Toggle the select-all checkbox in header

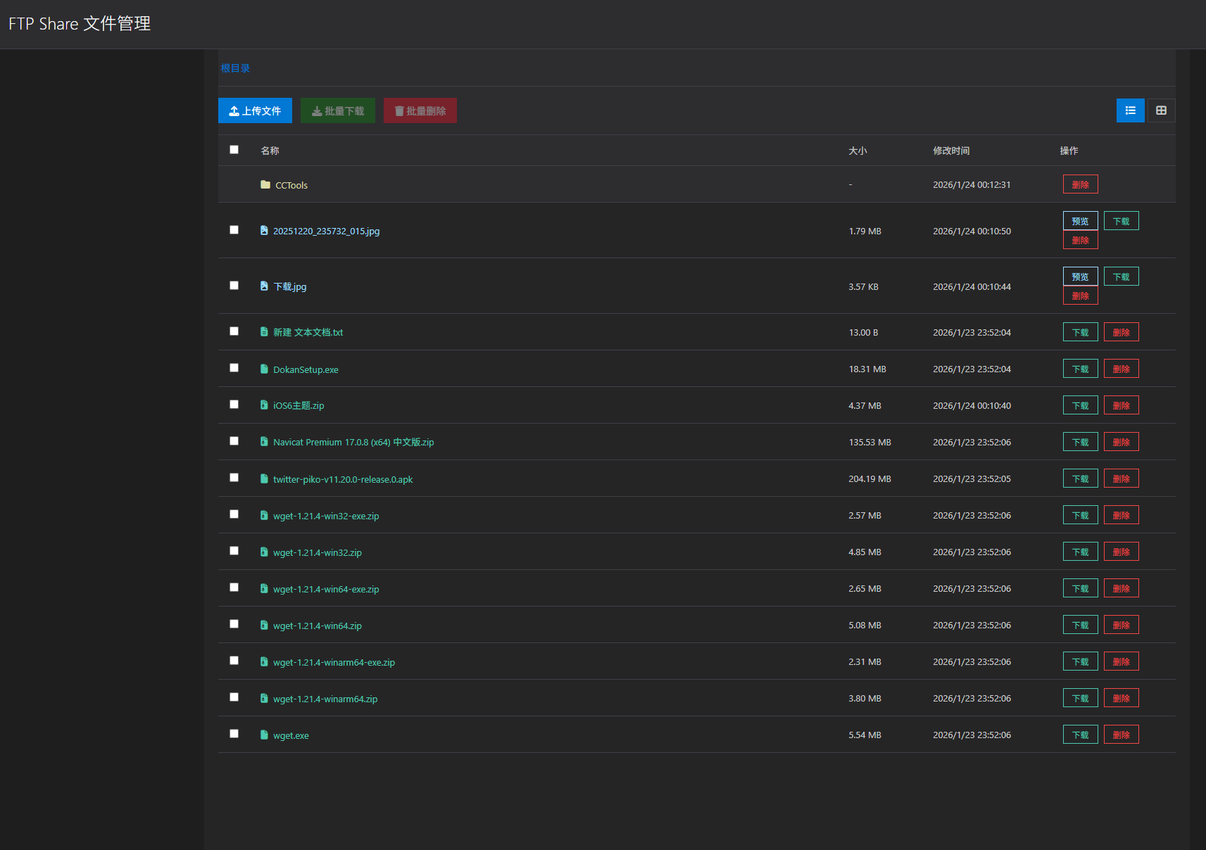tap(234, 150)
